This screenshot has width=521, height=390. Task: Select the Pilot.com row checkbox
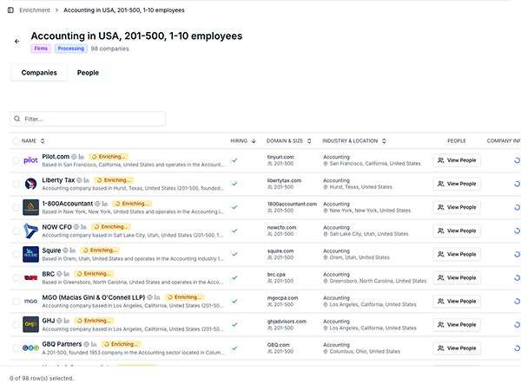click(16, 160)
